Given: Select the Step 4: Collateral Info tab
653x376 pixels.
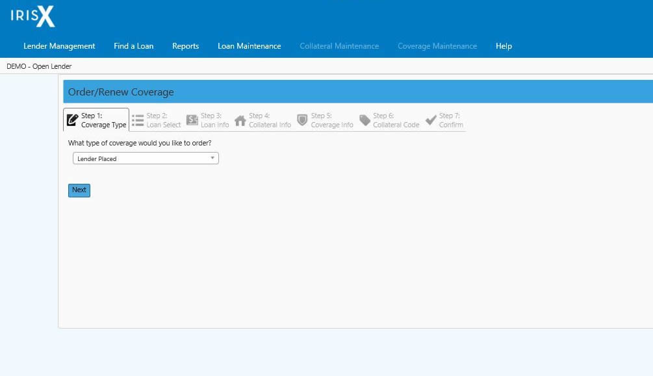Looking at the screenshot, I should coord(262,120).
